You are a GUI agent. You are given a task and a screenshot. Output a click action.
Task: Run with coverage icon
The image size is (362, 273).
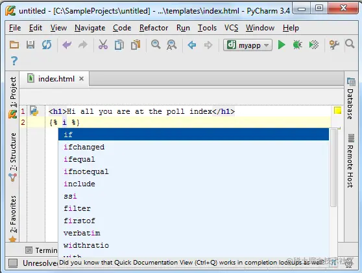tap(314, 45)
